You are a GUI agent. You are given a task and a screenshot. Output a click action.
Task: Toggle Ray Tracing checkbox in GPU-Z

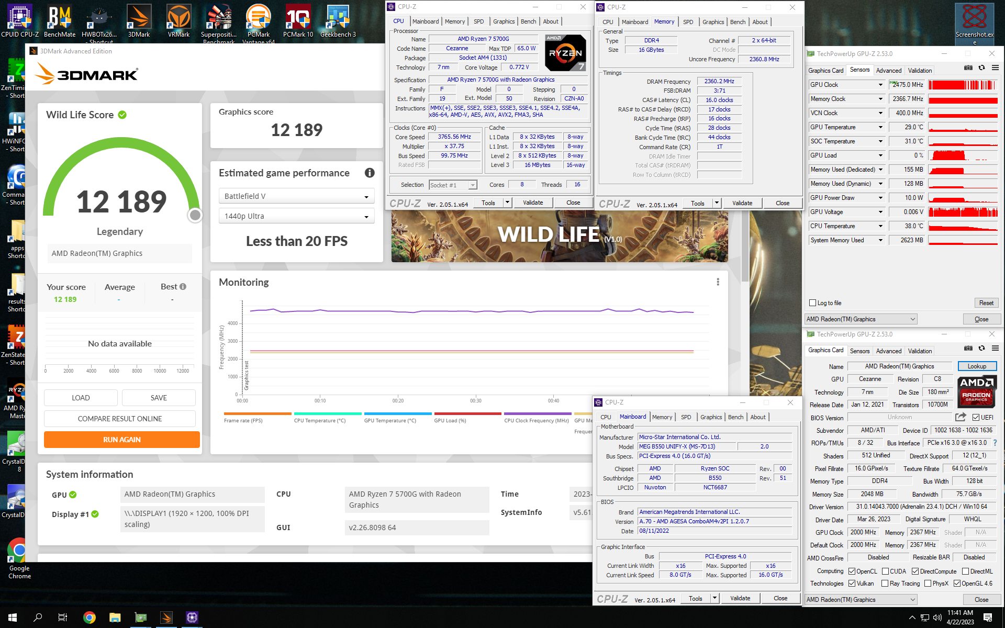tap(885, 584)
